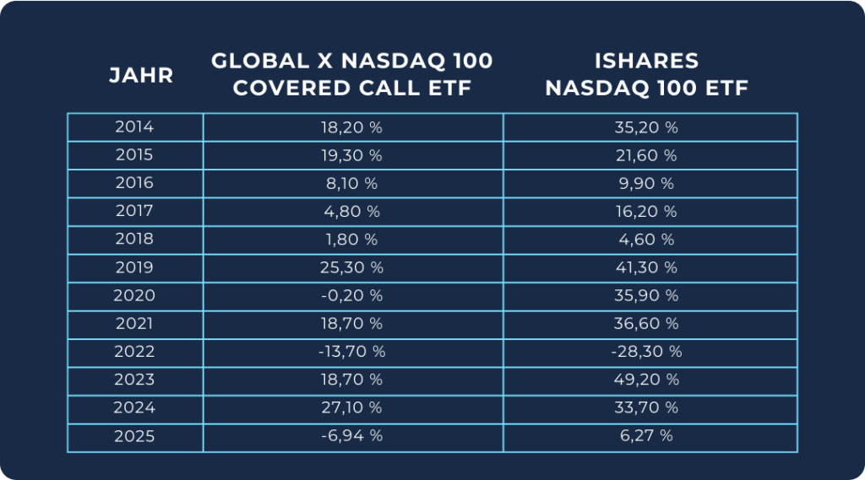865x480 pixels.
Task: Select the 2021 year cell
Action: click(134, 324)
